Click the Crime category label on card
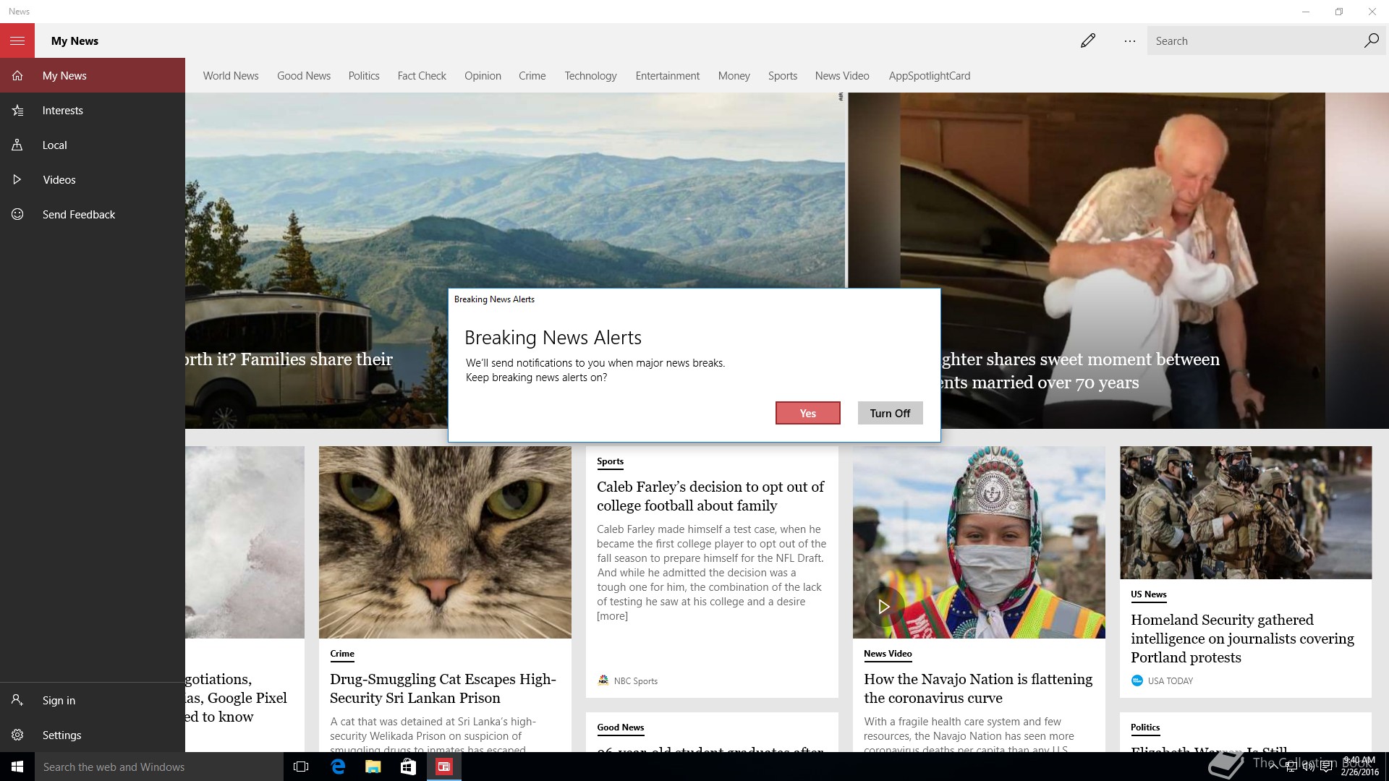The width and height of the screenshot is (1389, 781). [342, 654]
